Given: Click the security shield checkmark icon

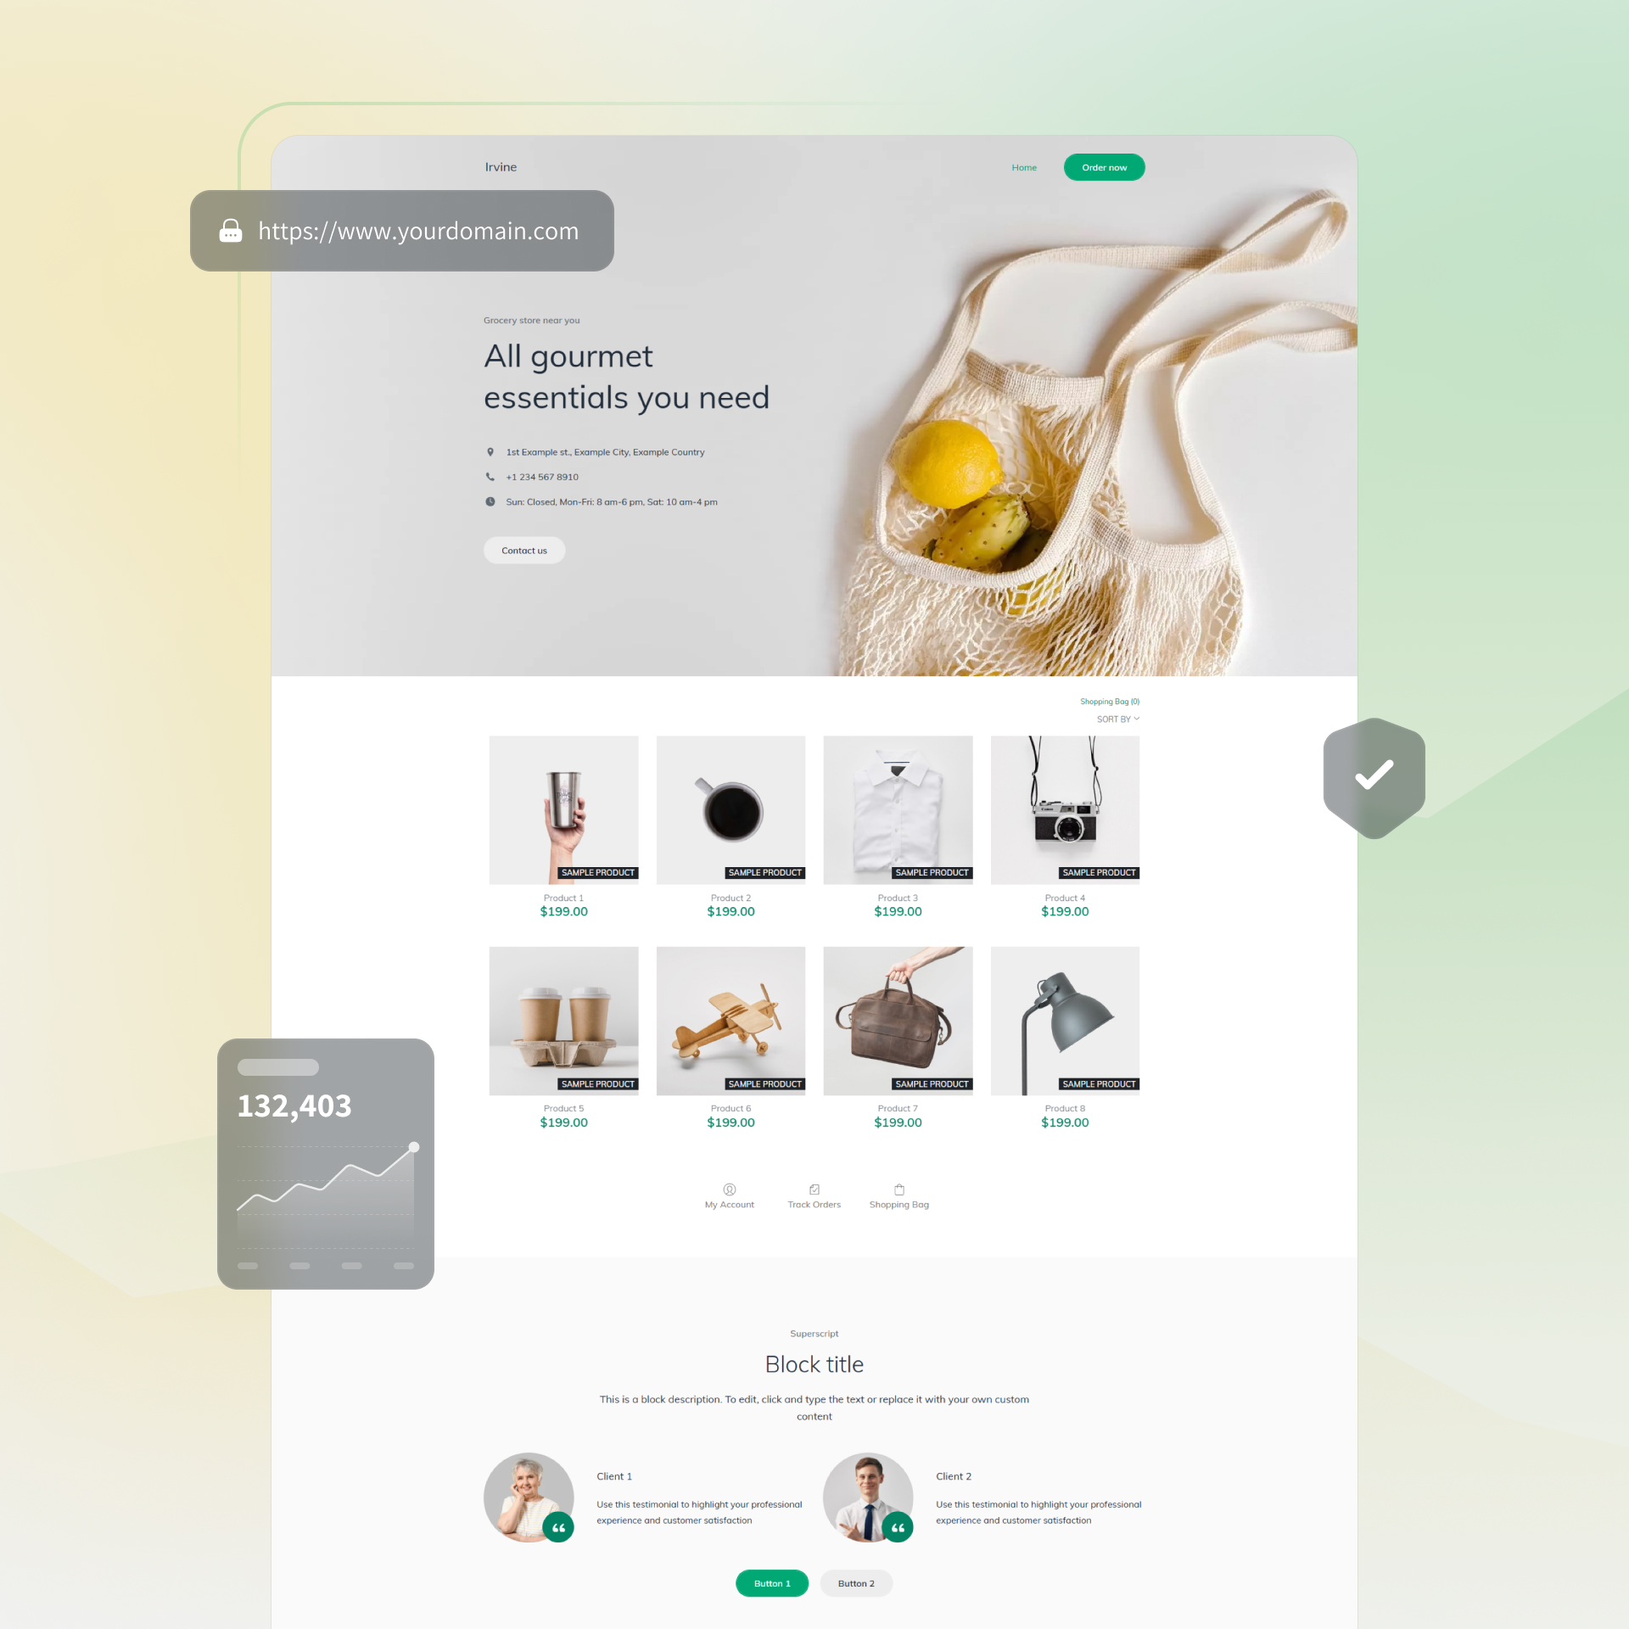Looking at the screenshot, I should pos(1373,775).
